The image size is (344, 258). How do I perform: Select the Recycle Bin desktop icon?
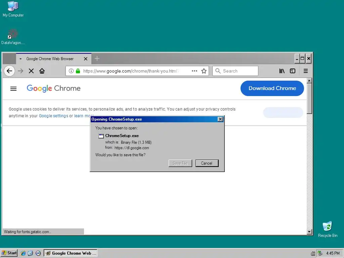328,229
